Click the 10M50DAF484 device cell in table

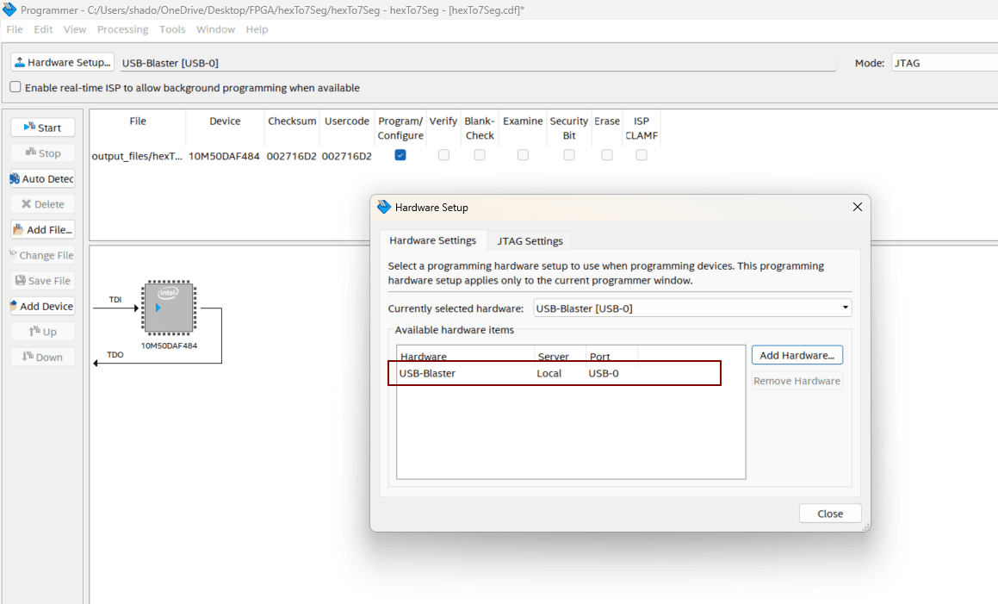[224, 155]
